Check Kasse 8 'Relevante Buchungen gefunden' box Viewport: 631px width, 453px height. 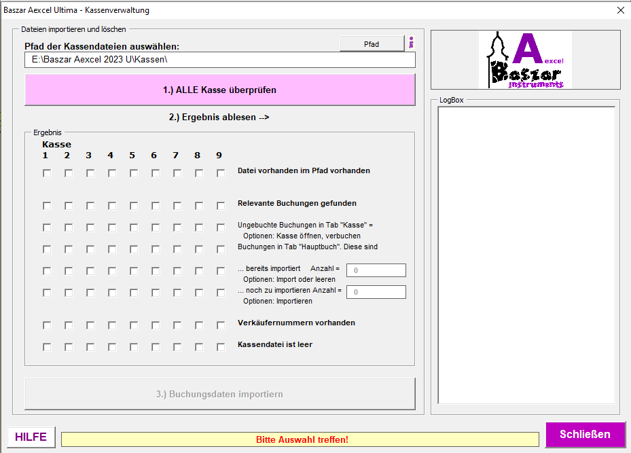(199, 206)
